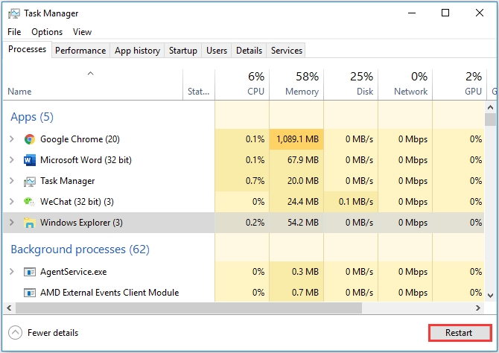This screenshot has width=499, height=353.
Task: Click the vertical scrollbar down arrow
Action: (x=490, y=296)
